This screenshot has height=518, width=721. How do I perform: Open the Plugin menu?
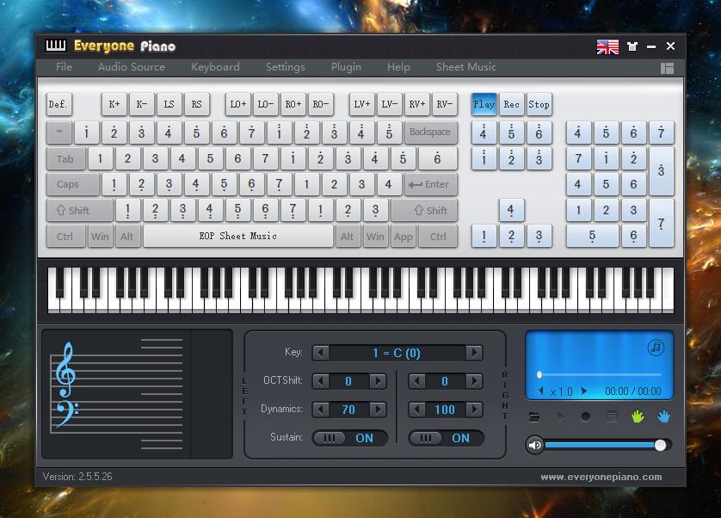point(346,67)
